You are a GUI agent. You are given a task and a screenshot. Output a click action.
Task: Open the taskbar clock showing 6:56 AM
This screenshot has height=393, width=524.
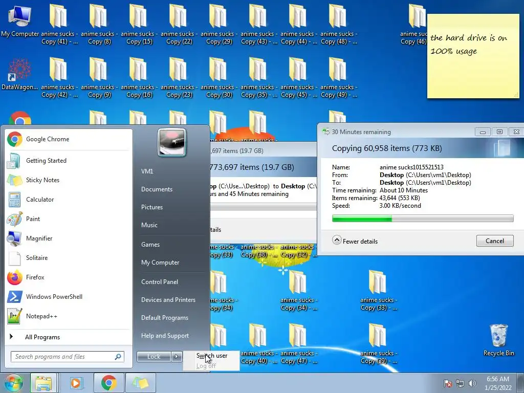pyautogui.click(x=498, y=383)
